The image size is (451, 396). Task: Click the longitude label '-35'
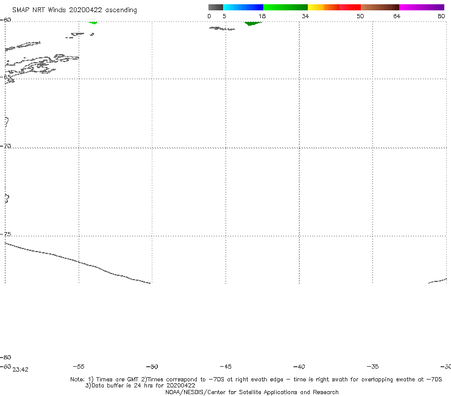pyautogui.click(x=372, y=366)
